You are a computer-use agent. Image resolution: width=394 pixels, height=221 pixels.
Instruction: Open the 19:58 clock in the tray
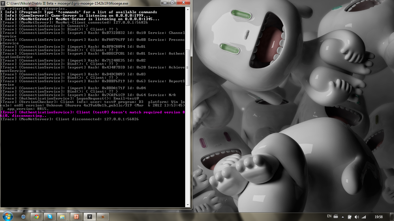pos(378,217)
